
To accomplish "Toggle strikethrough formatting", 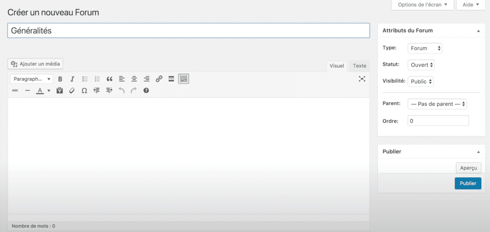I will 15,90.
